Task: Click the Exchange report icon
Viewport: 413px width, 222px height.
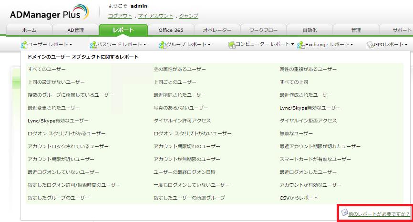Action: pos(301,45)
